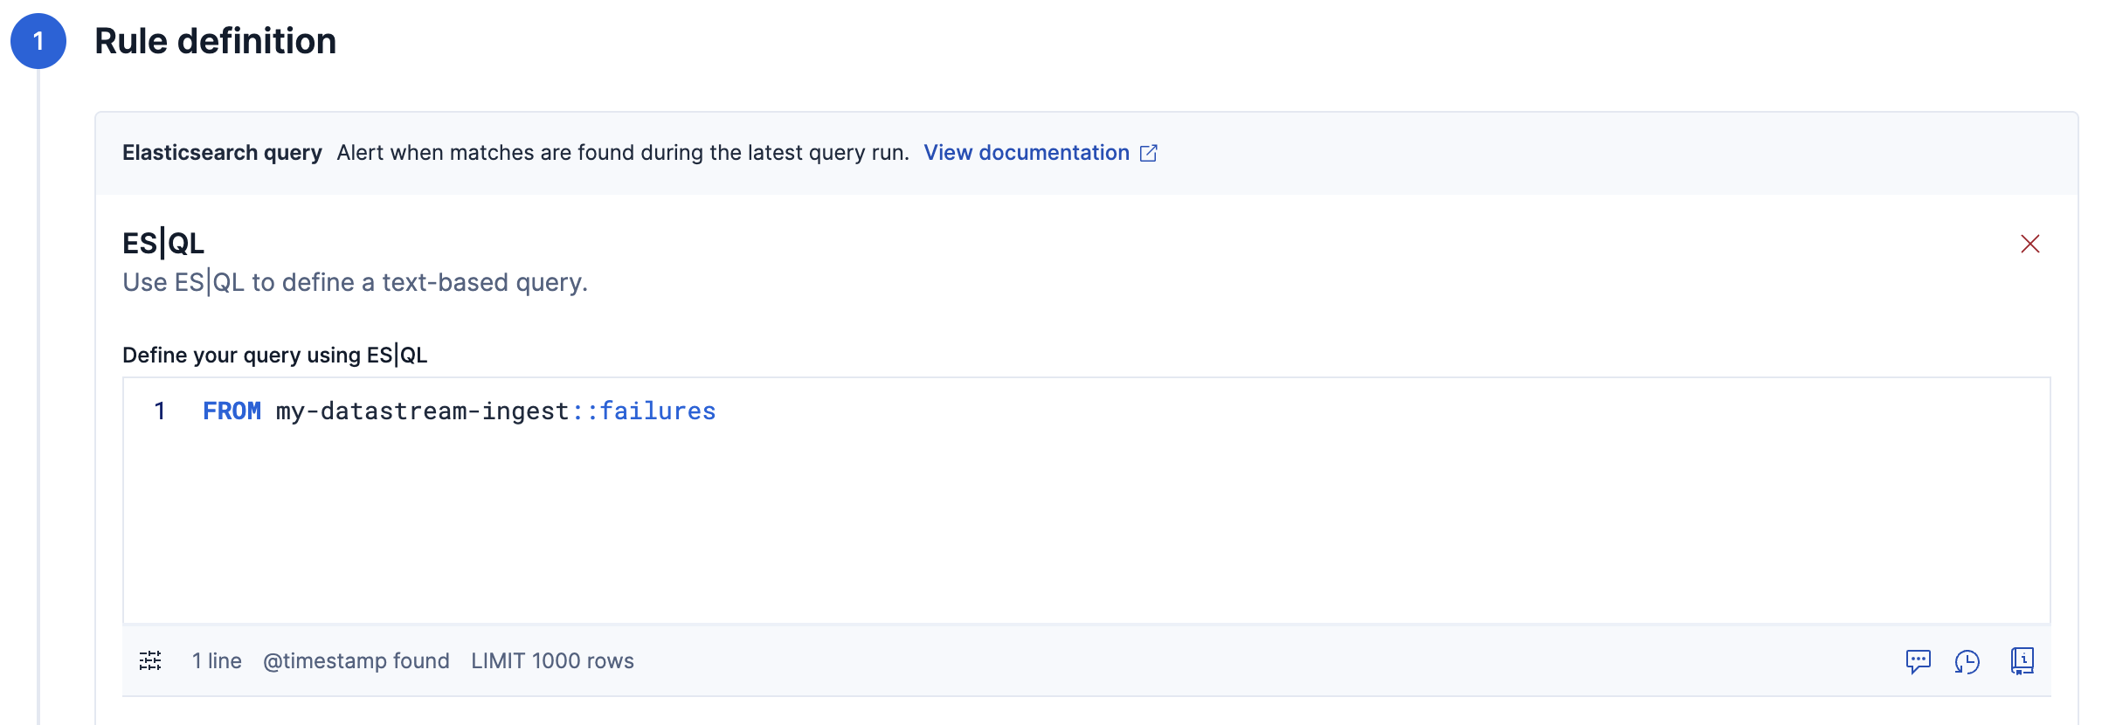The width and height of the screenshot is (2102, 725).
Task: Click the Define your query using ES|QL label
Action: [274, 356]
